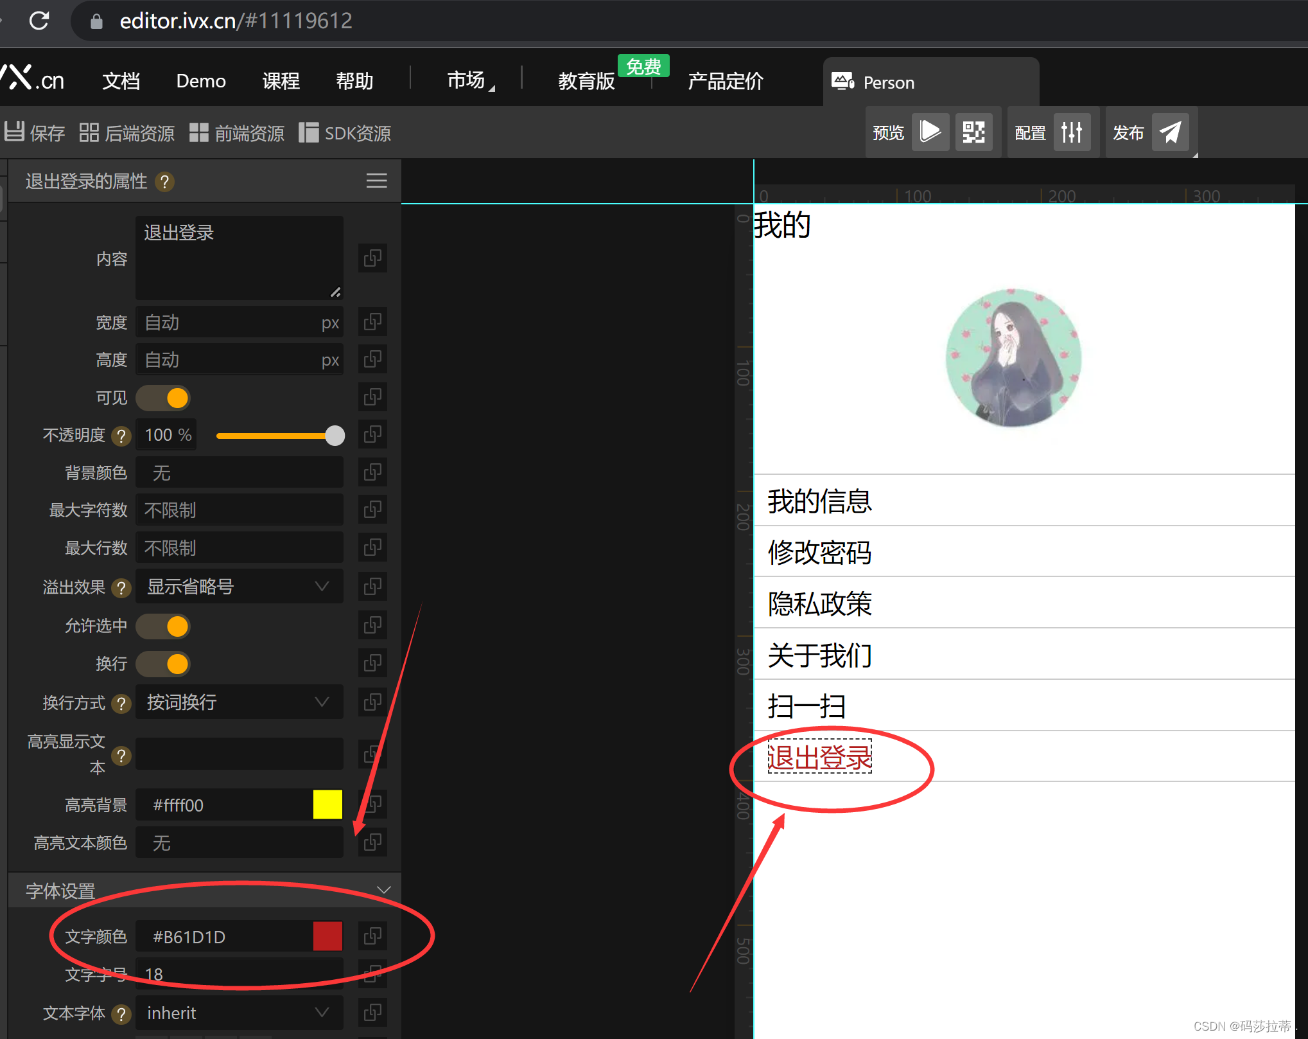Open the 产品定价 menu item

point(726,81)
